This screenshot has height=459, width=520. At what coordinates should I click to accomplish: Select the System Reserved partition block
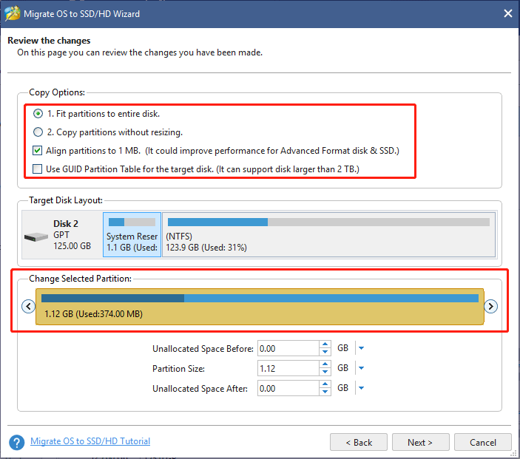coord(132,235)
